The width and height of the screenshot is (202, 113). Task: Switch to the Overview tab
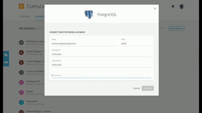[x=24, y=17]
